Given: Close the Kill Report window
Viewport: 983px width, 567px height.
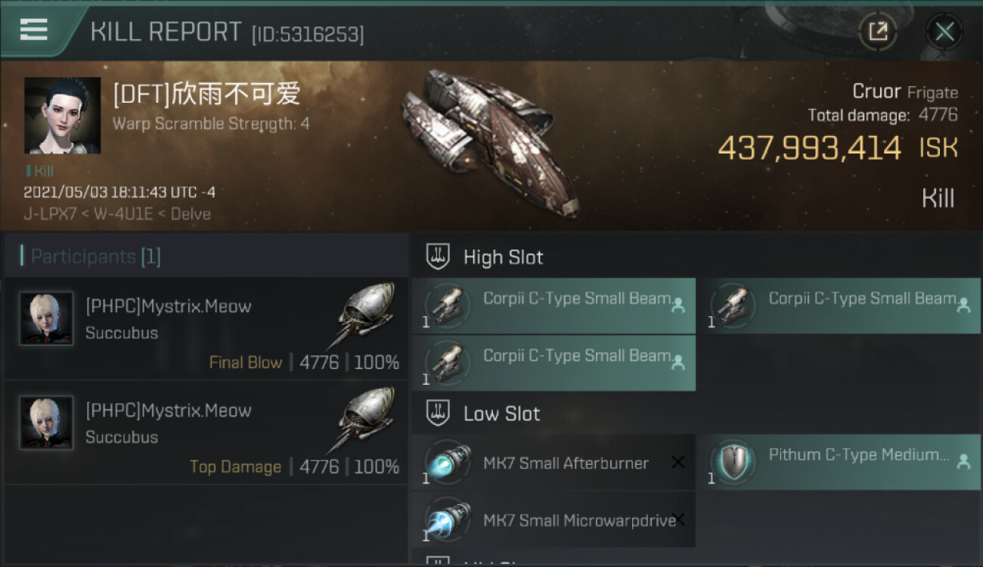Looking at the screenshot, I should (944, 32).
